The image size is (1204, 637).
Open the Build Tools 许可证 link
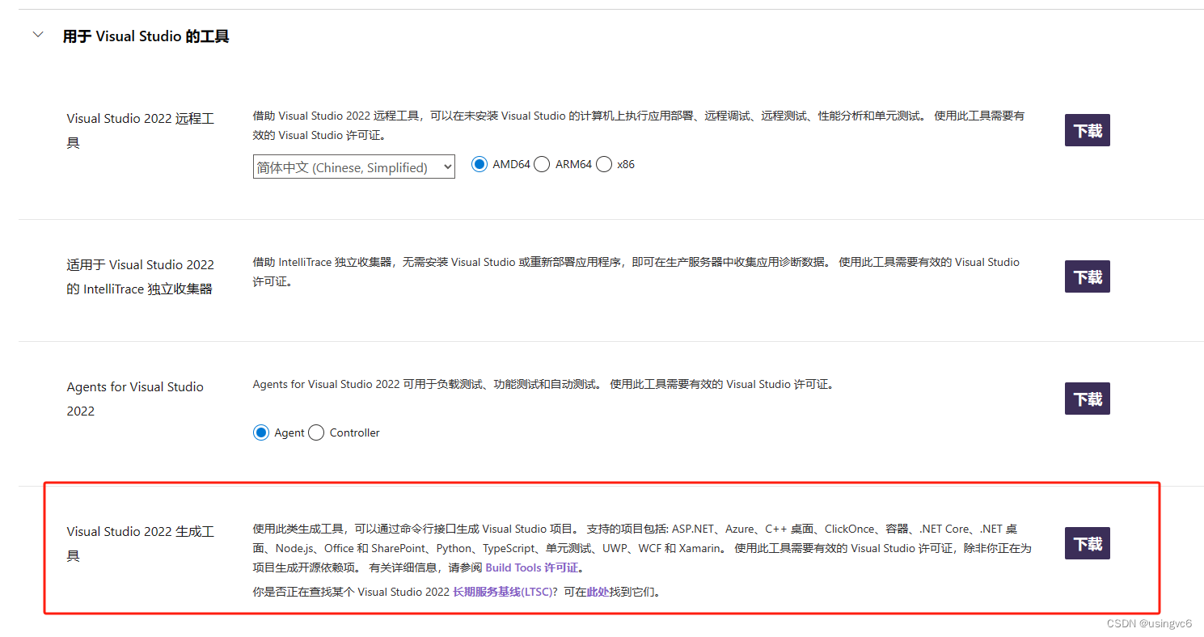click(x=533, y=567)
